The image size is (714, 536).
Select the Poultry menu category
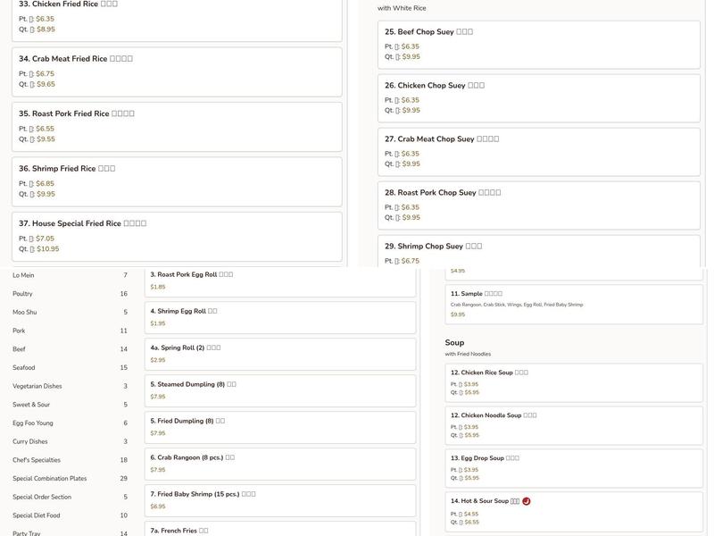point(23,294)
